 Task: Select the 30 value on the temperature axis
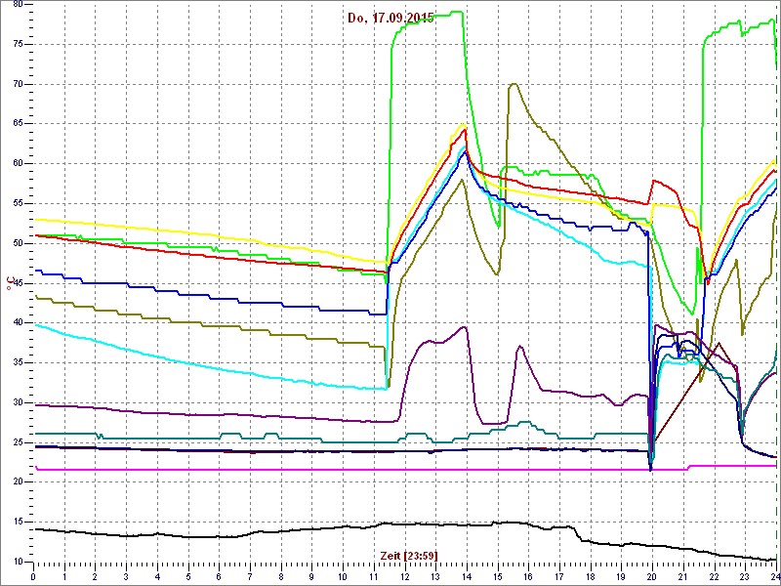(18, 402)
